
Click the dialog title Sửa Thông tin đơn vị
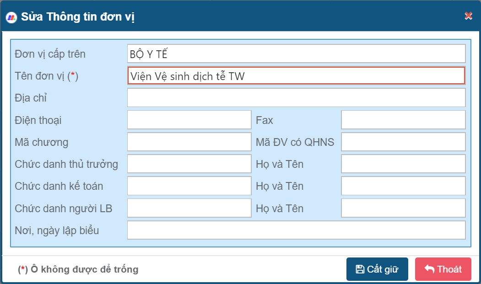click(x=78, y=17)
